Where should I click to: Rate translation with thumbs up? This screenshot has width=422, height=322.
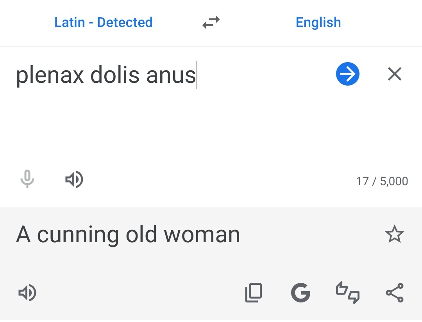click(x=342, y=288)
